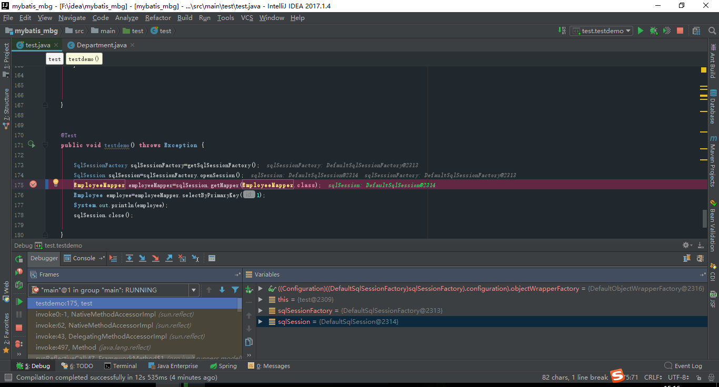Open the Evaluate Expression calculator icon

click(x=212, y=258)
